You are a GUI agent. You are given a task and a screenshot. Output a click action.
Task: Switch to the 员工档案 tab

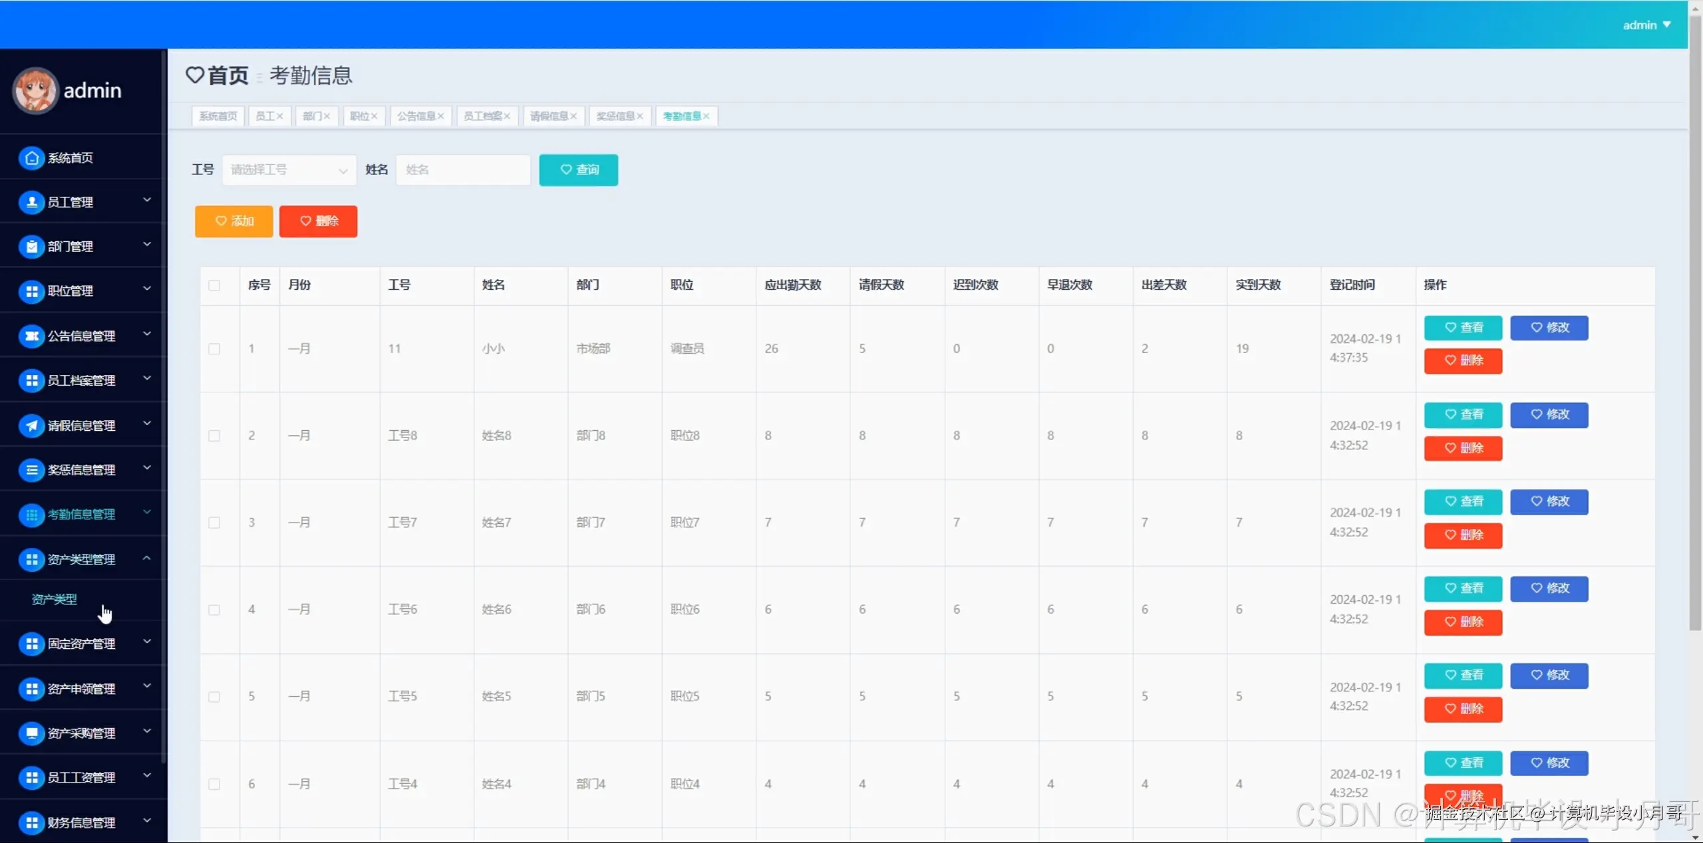point(482,116)
